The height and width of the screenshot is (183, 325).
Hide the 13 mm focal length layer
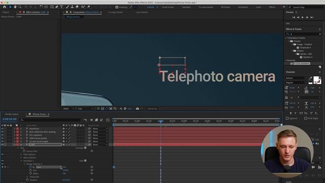tap(3, 141)
